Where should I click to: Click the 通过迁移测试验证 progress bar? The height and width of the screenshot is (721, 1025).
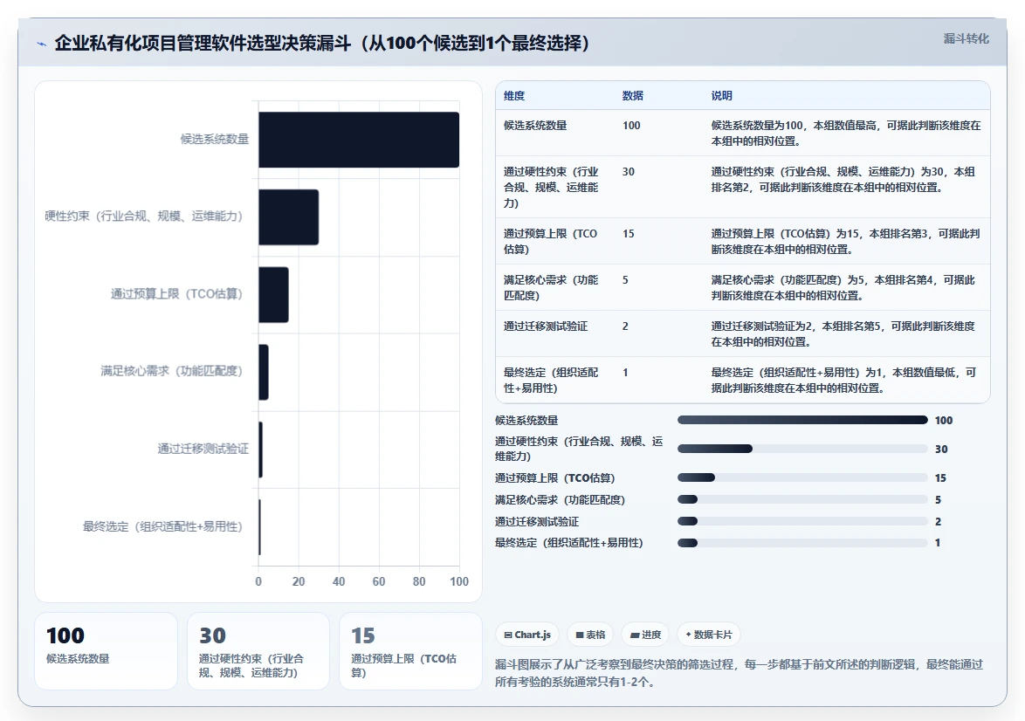pyautogui.click(x=802, y=521)
